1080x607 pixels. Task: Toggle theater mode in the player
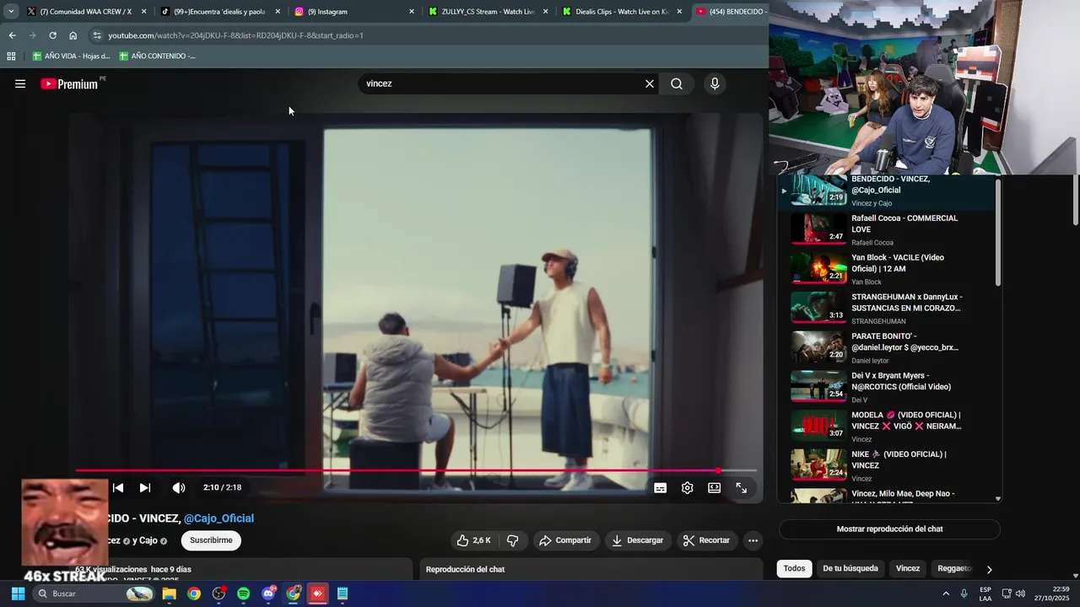(714, 488)
